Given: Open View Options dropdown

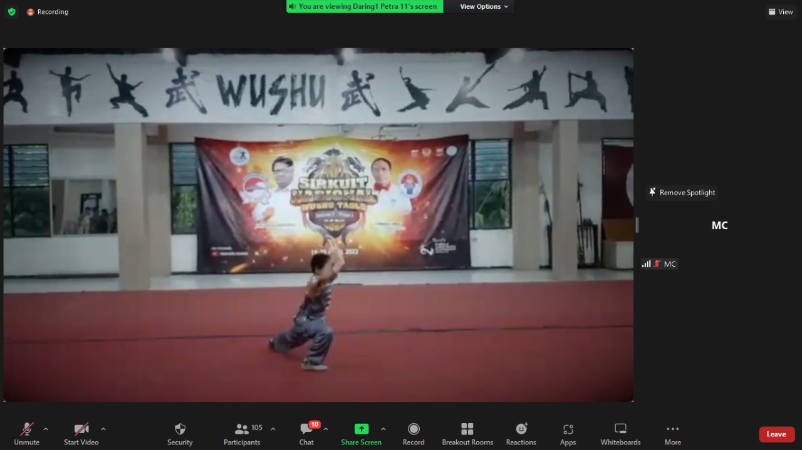Looking at the screenshot, I should click(484, 6).
